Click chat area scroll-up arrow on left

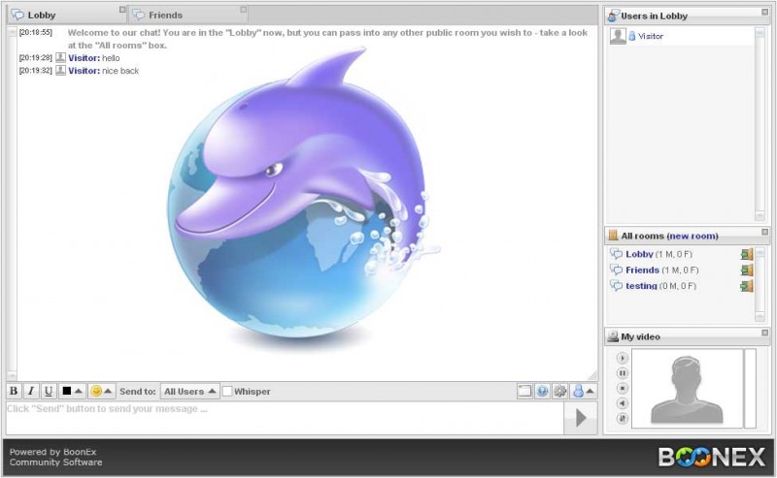pos(12,32)
